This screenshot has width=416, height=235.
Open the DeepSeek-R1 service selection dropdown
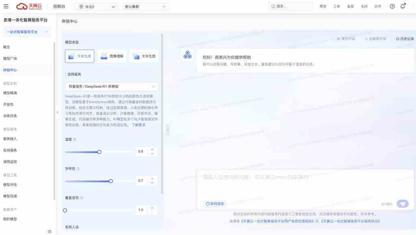tap(112, 86)
